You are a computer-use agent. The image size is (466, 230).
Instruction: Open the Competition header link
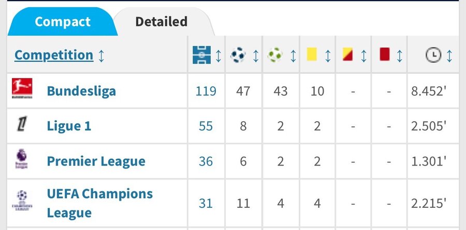(x=54, y=55)
